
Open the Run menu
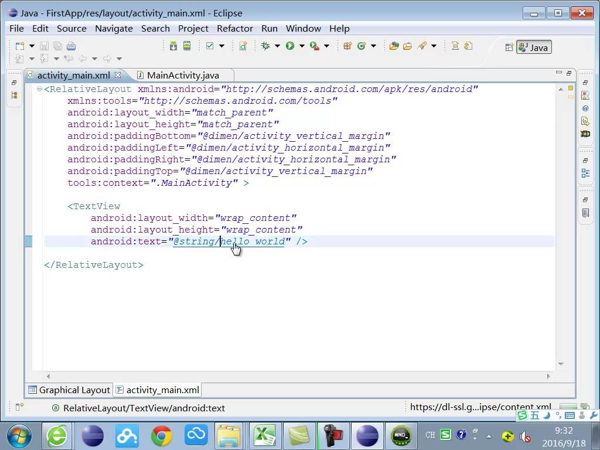coord(270,28)
